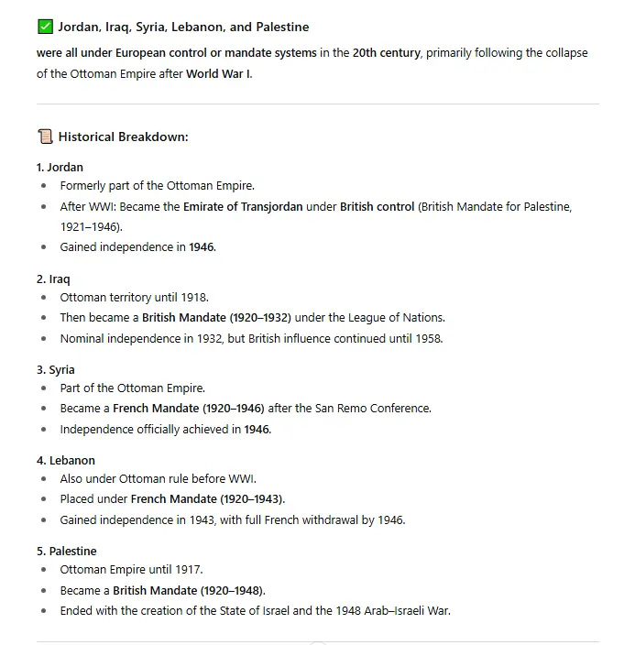Click the line mentioning the State of Israel
Screen dimensions: 624x645
click(255, 610)
